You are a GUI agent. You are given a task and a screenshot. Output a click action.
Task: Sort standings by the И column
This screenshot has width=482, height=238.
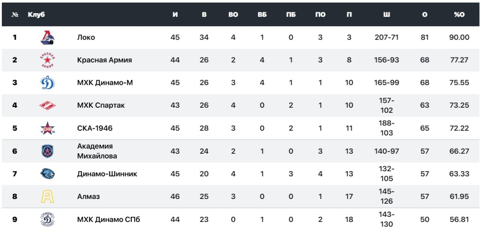pyautogui.click(x=175, y=15)
